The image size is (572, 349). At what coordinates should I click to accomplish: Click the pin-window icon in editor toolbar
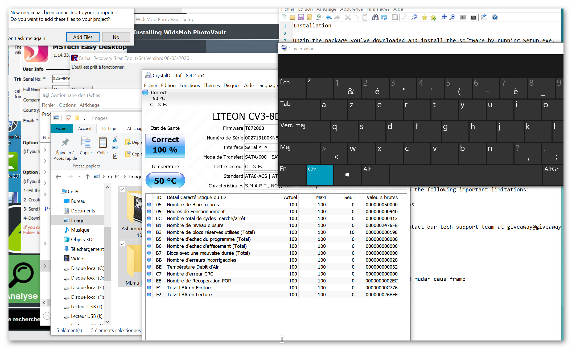[484, 18]
